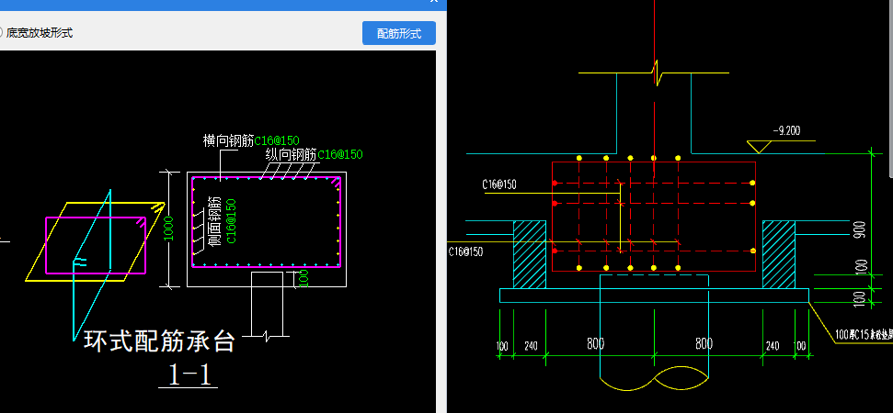The height and width of the screenshot is (413, 893).
Task: Click the green 100 dimension below section
Action: pos(304,278)
